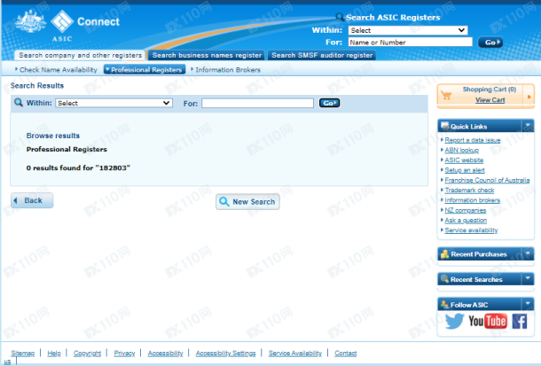
Task: Click the Twitter bird icon
Action: click(x=453, y=322)
